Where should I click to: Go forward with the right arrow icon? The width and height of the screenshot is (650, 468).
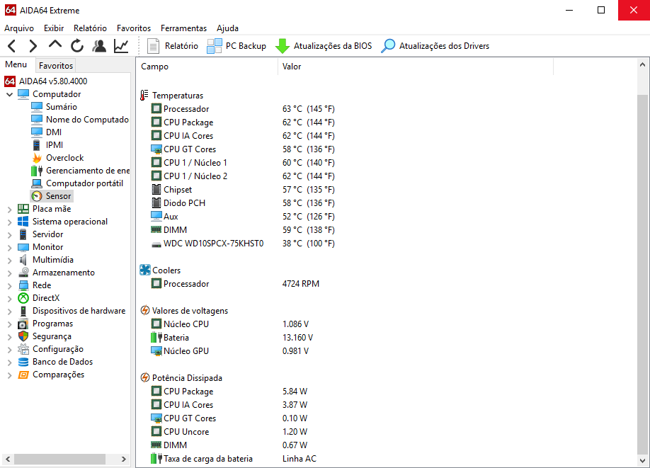[x=33, y=46]
